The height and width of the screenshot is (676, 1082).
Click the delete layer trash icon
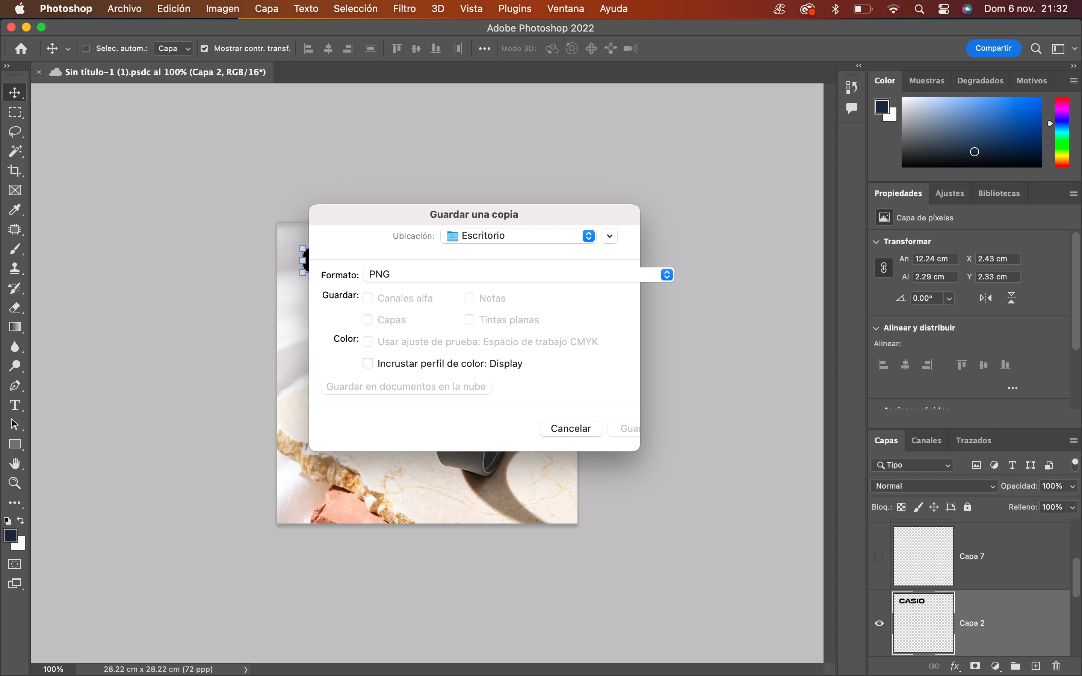click(1056, 666)
